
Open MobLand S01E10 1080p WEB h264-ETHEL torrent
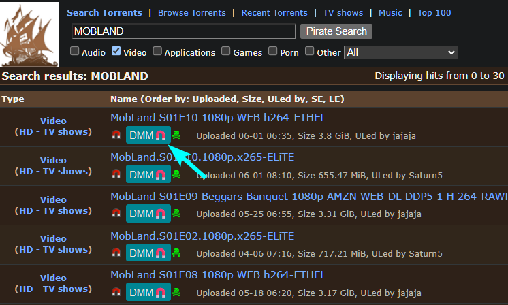point(218,118)
